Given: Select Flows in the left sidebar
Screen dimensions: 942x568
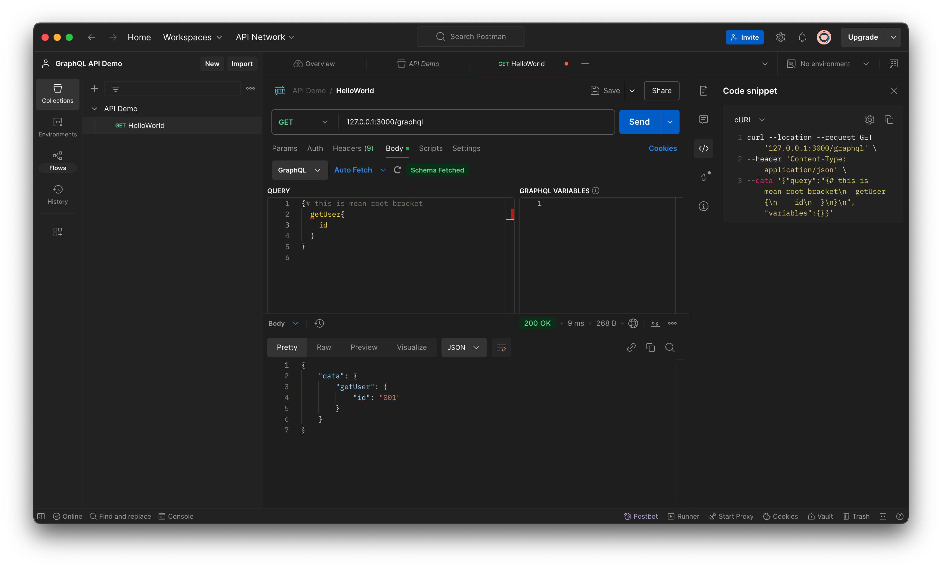Looking at the screenshot, I should (57, 160).
